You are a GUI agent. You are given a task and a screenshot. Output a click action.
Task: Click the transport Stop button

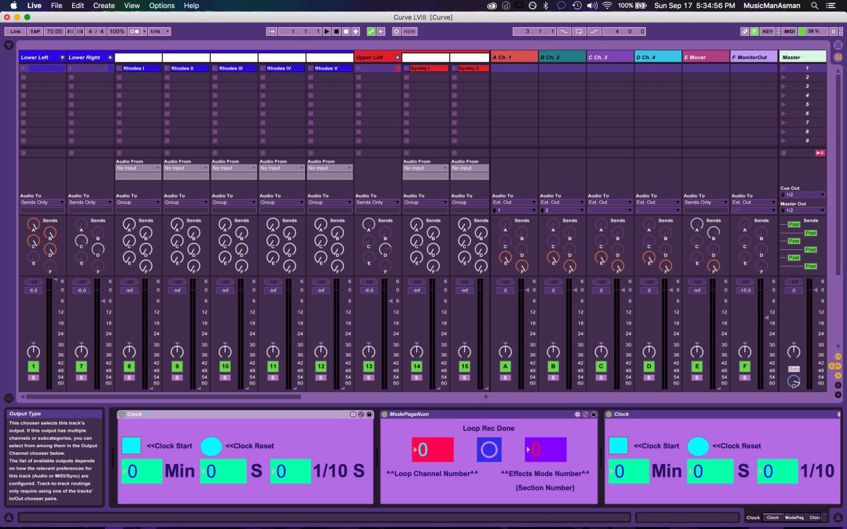pyautogui.click(x=336, y=31)
